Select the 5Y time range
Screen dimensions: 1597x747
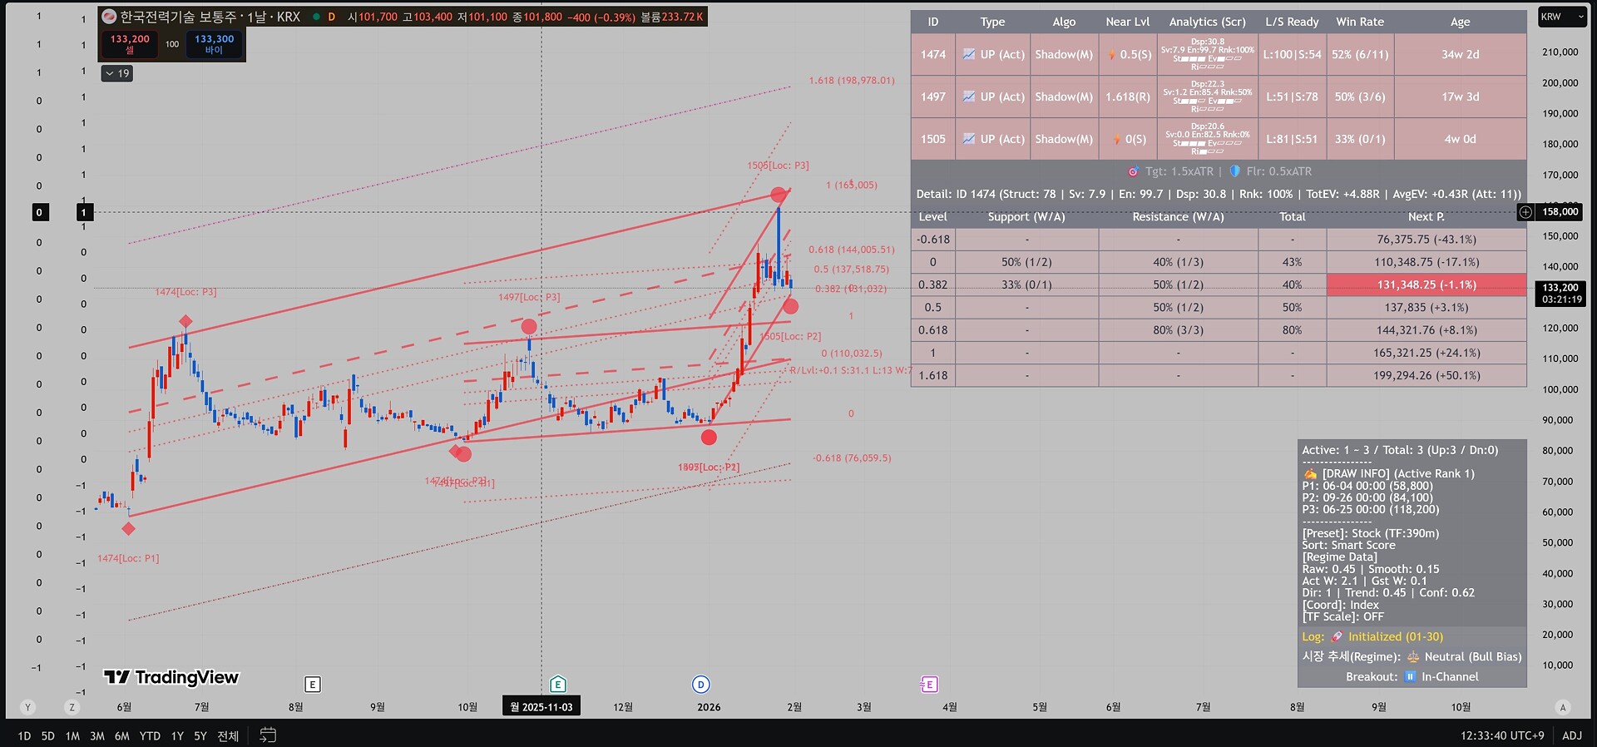[x=200, y=736]
